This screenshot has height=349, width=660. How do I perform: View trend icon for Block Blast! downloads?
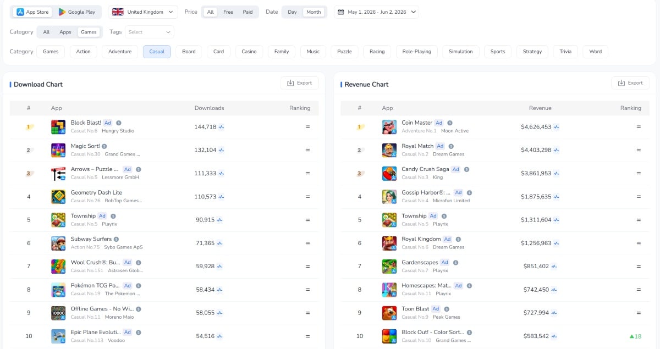pyautogui.click(x=221, y=127)
